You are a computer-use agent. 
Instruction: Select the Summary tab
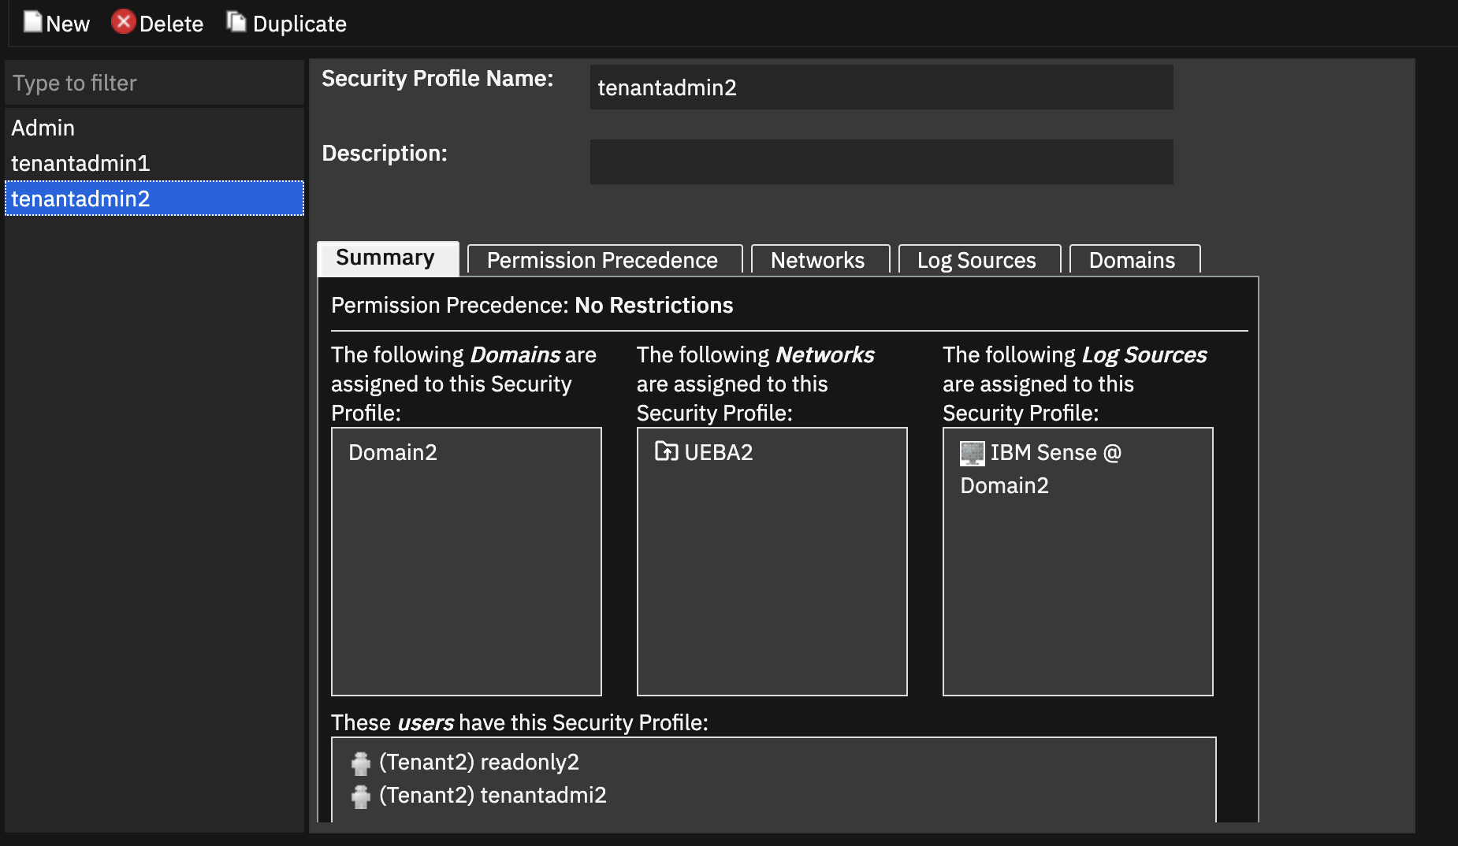click(385, 258)
